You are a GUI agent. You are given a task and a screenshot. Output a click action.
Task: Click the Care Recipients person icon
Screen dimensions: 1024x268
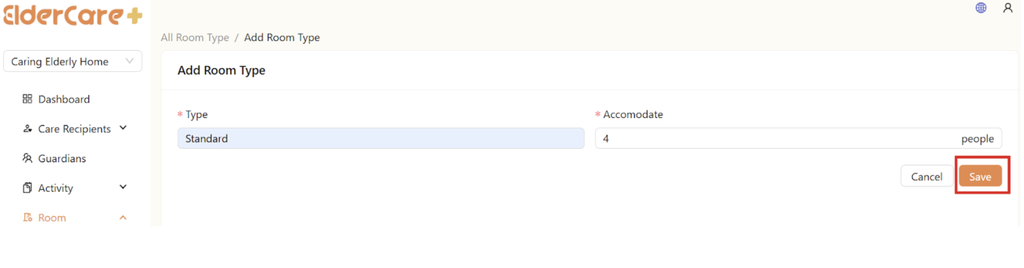point(27,129)
